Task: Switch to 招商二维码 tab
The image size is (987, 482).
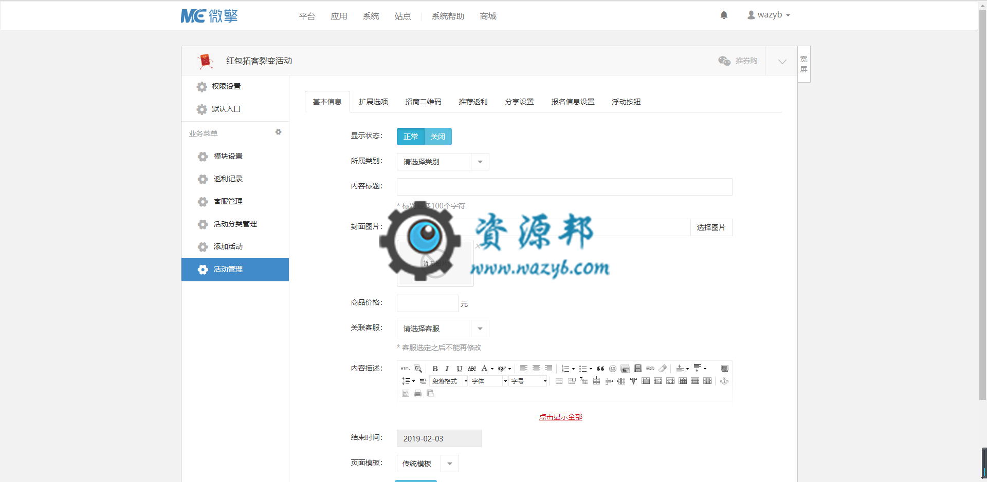Action: 423,102
